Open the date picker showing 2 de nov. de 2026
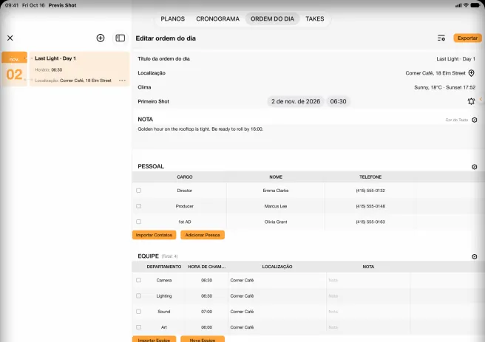The image size is (485, 342). click(296, 101)
